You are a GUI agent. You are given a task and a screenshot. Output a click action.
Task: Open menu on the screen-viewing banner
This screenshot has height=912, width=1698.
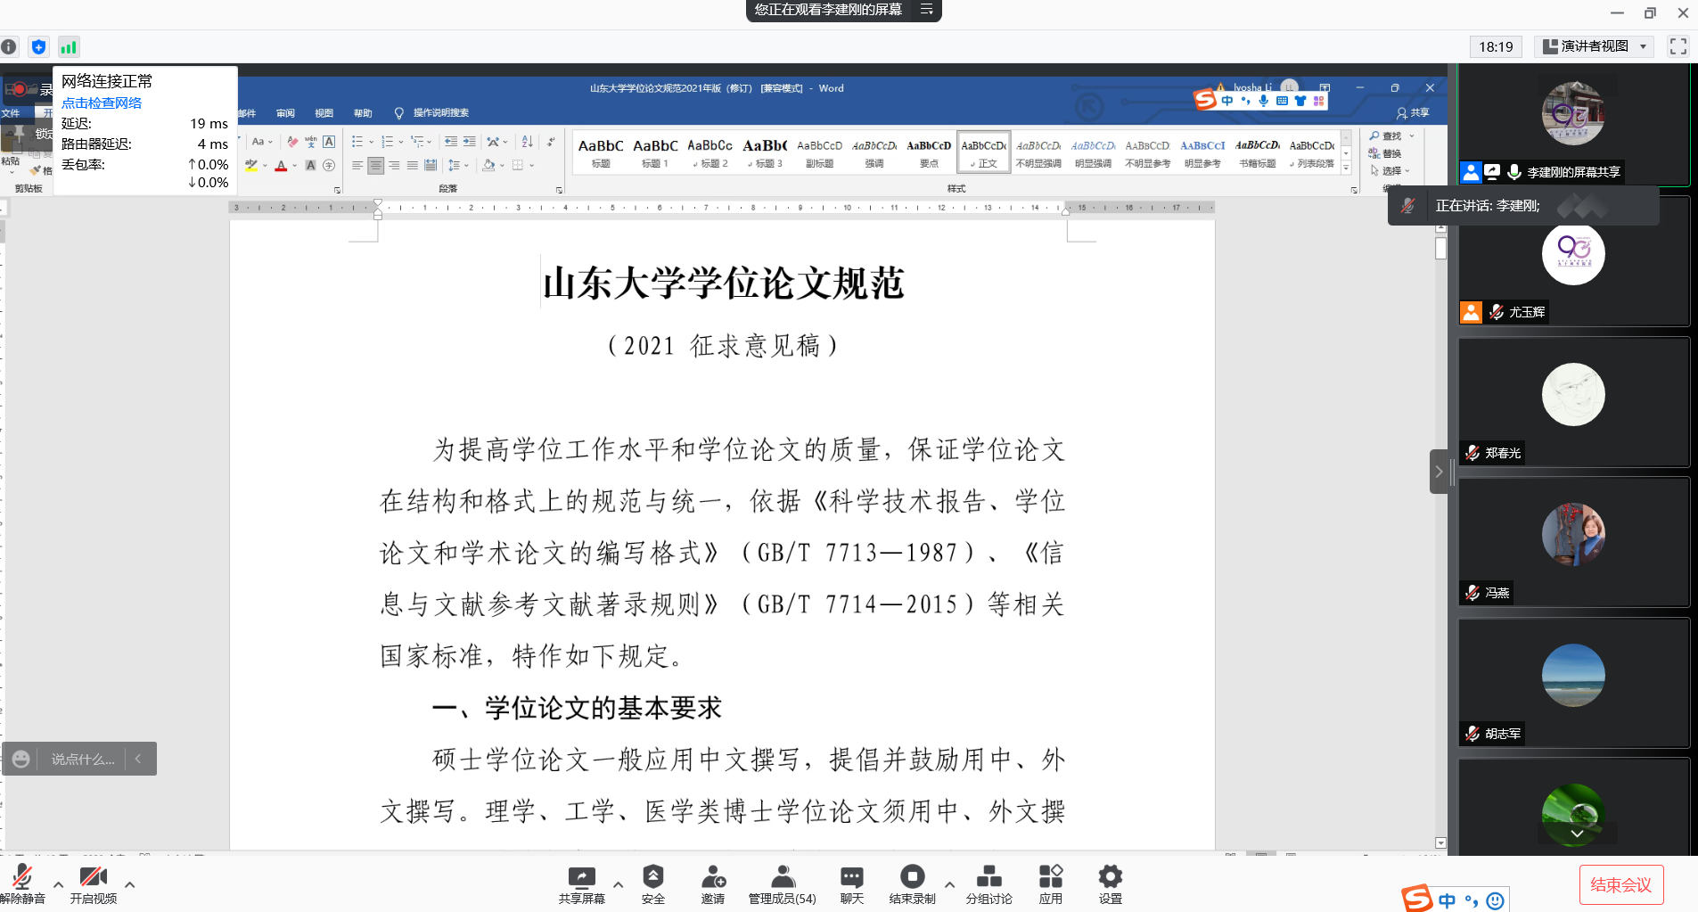[x=926, y=10]
